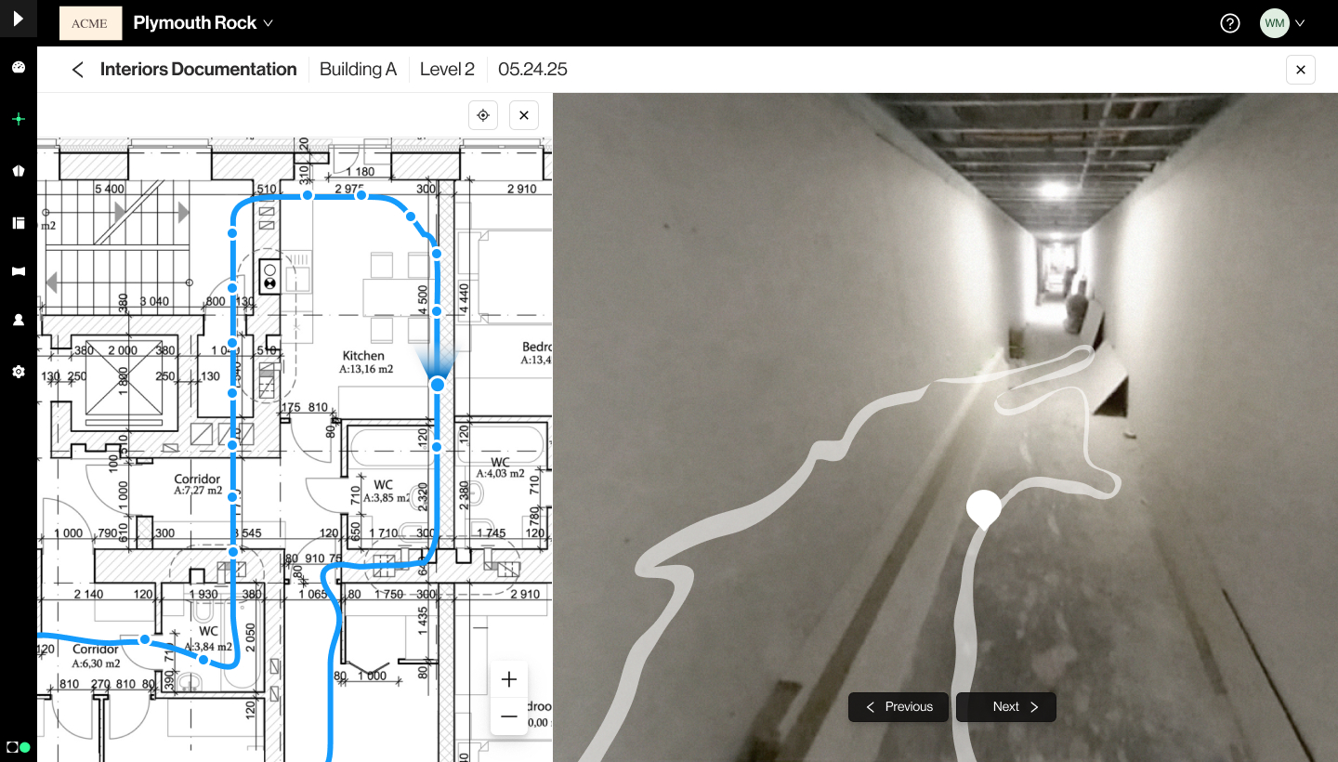This screenshot has width=1338, height=762.
Task: Click the white location pin in panorama
Action: tap(984, 508)
